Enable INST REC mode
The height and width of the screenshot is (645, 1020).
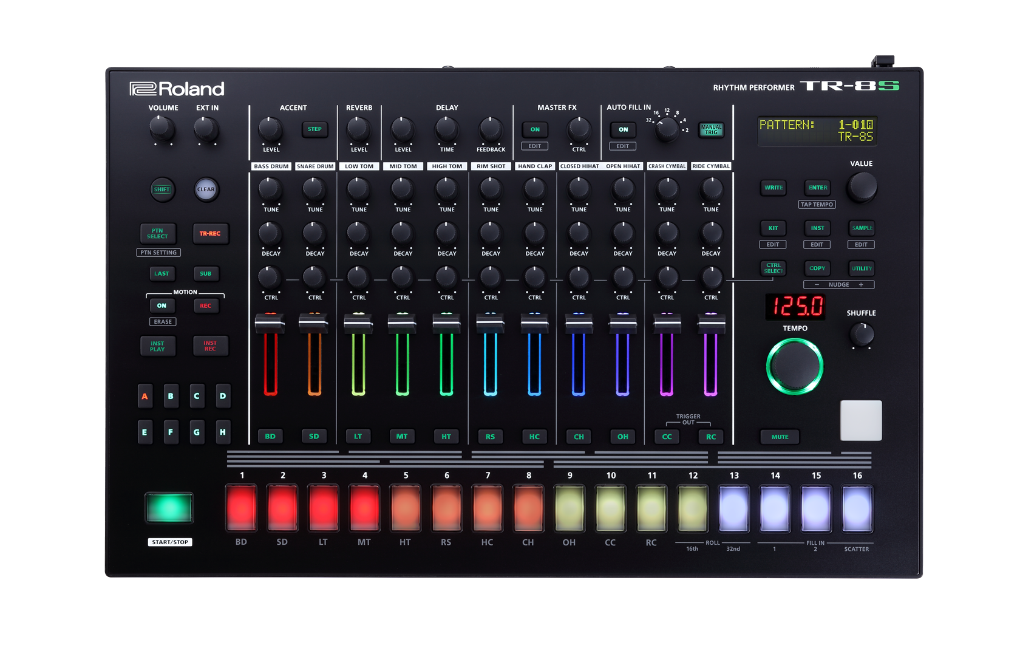(210, 346)
